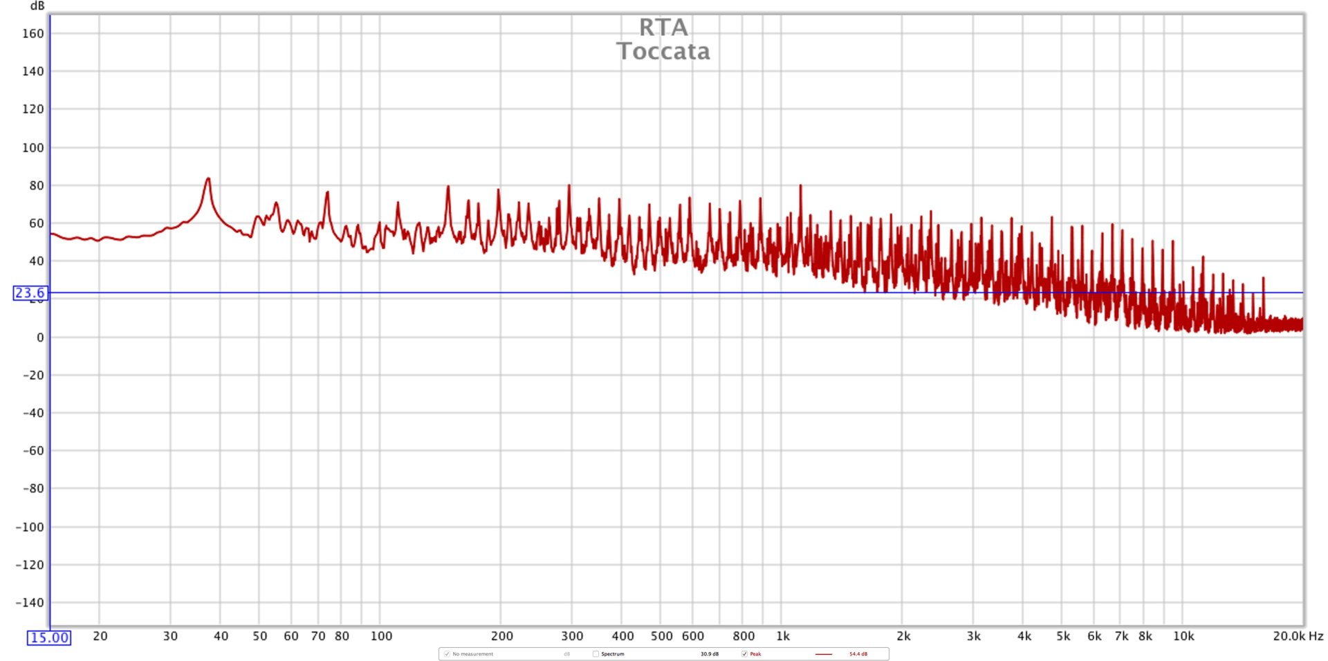Enable the Spectrum trace checkbox
The width and height of the screenshot is (1328, 661).
[596, 653]
